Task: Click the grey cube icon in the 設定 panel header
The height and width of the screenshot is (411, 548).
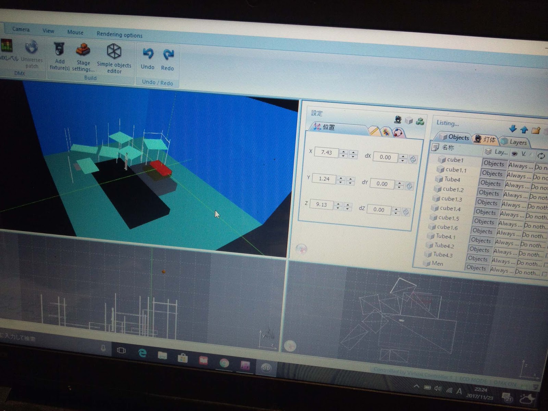Action: [409, 120]
